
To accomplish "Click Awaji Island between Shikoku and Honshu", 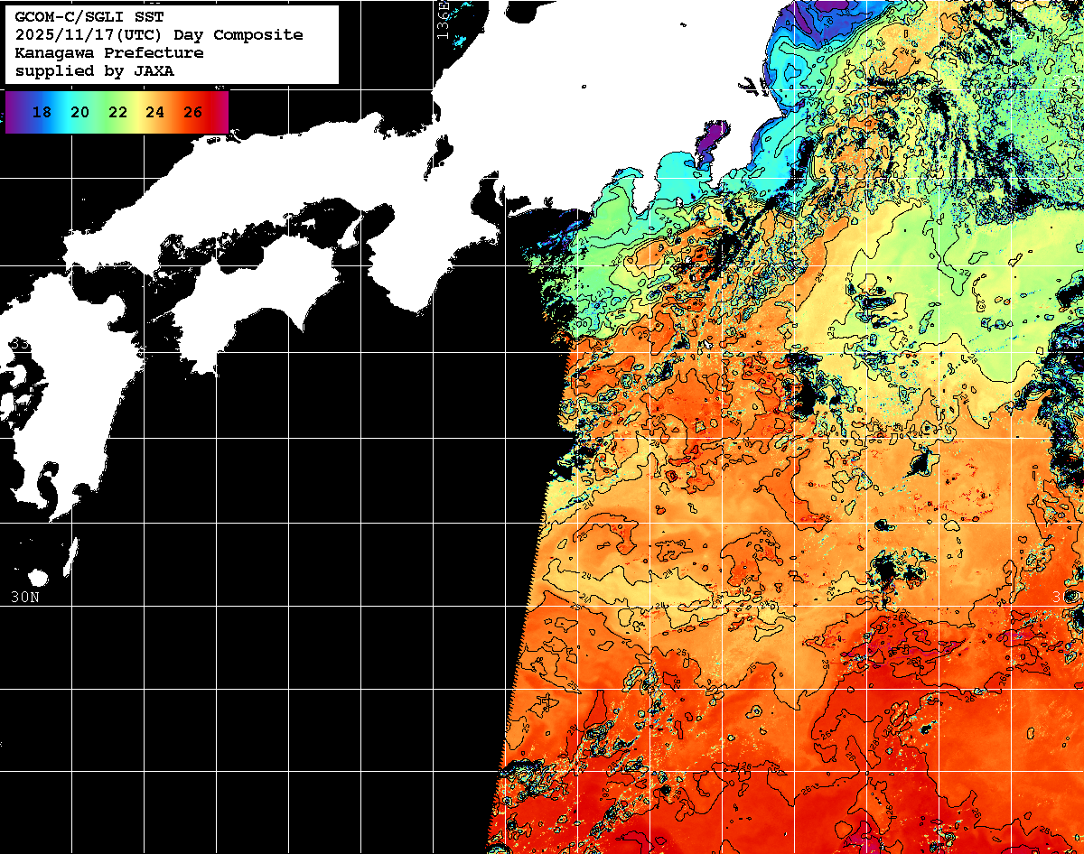I will pyautogui.click(x=350, y=233).
